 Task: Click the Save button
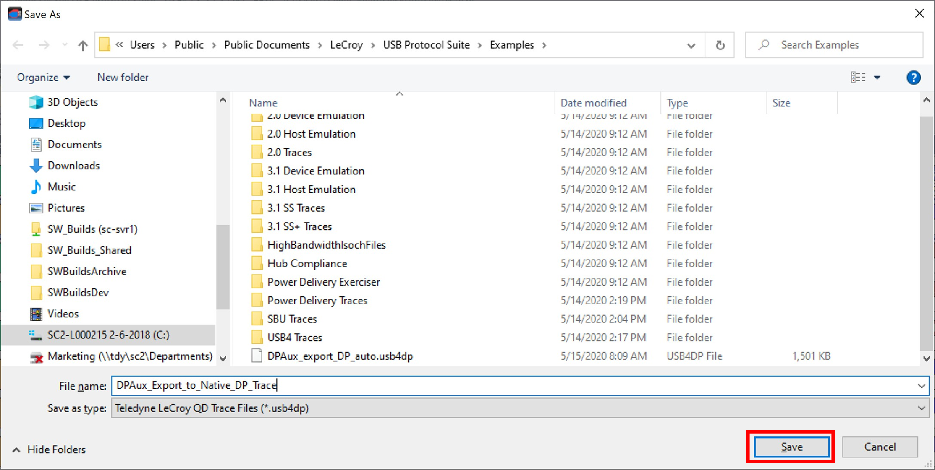click(x=791, y=447)
